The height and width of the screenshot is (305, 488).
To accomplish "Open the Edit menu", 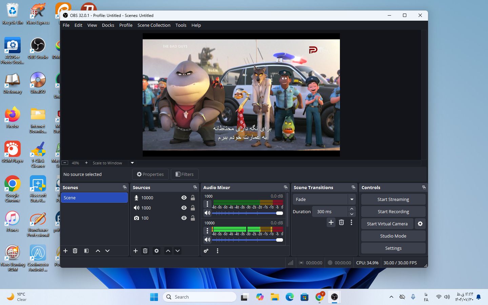I will coord(78,25).
